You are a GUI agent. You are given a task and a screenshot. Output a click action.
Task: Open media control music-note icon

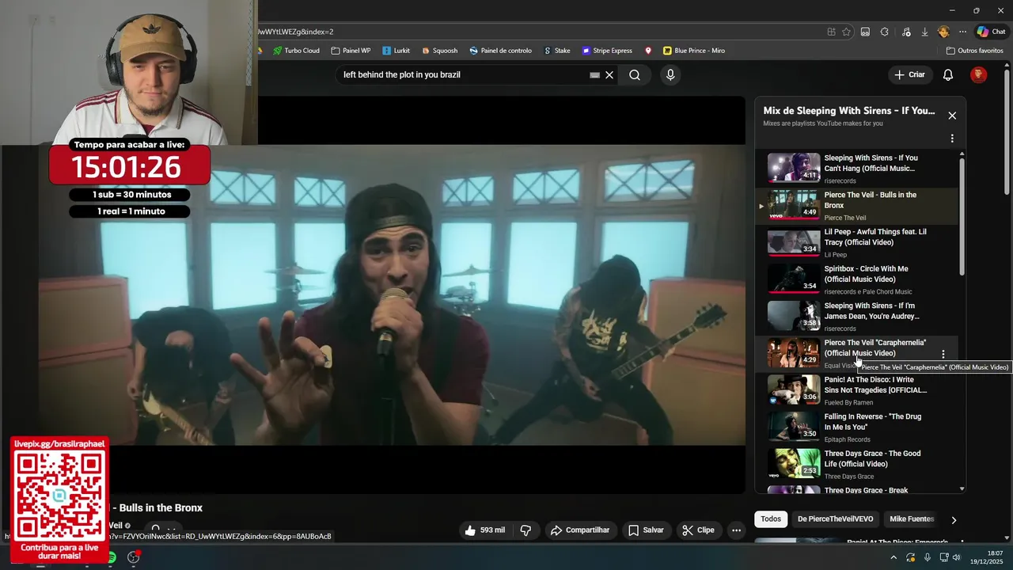906,32
